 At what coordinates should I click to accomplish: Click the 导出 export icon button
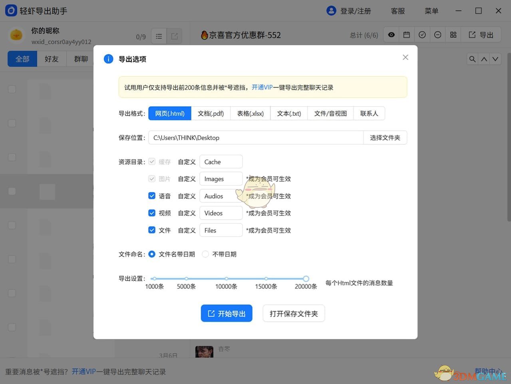pos(481,34)
